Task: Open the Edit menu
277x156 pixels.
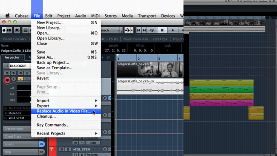Action: click(49, 16)
